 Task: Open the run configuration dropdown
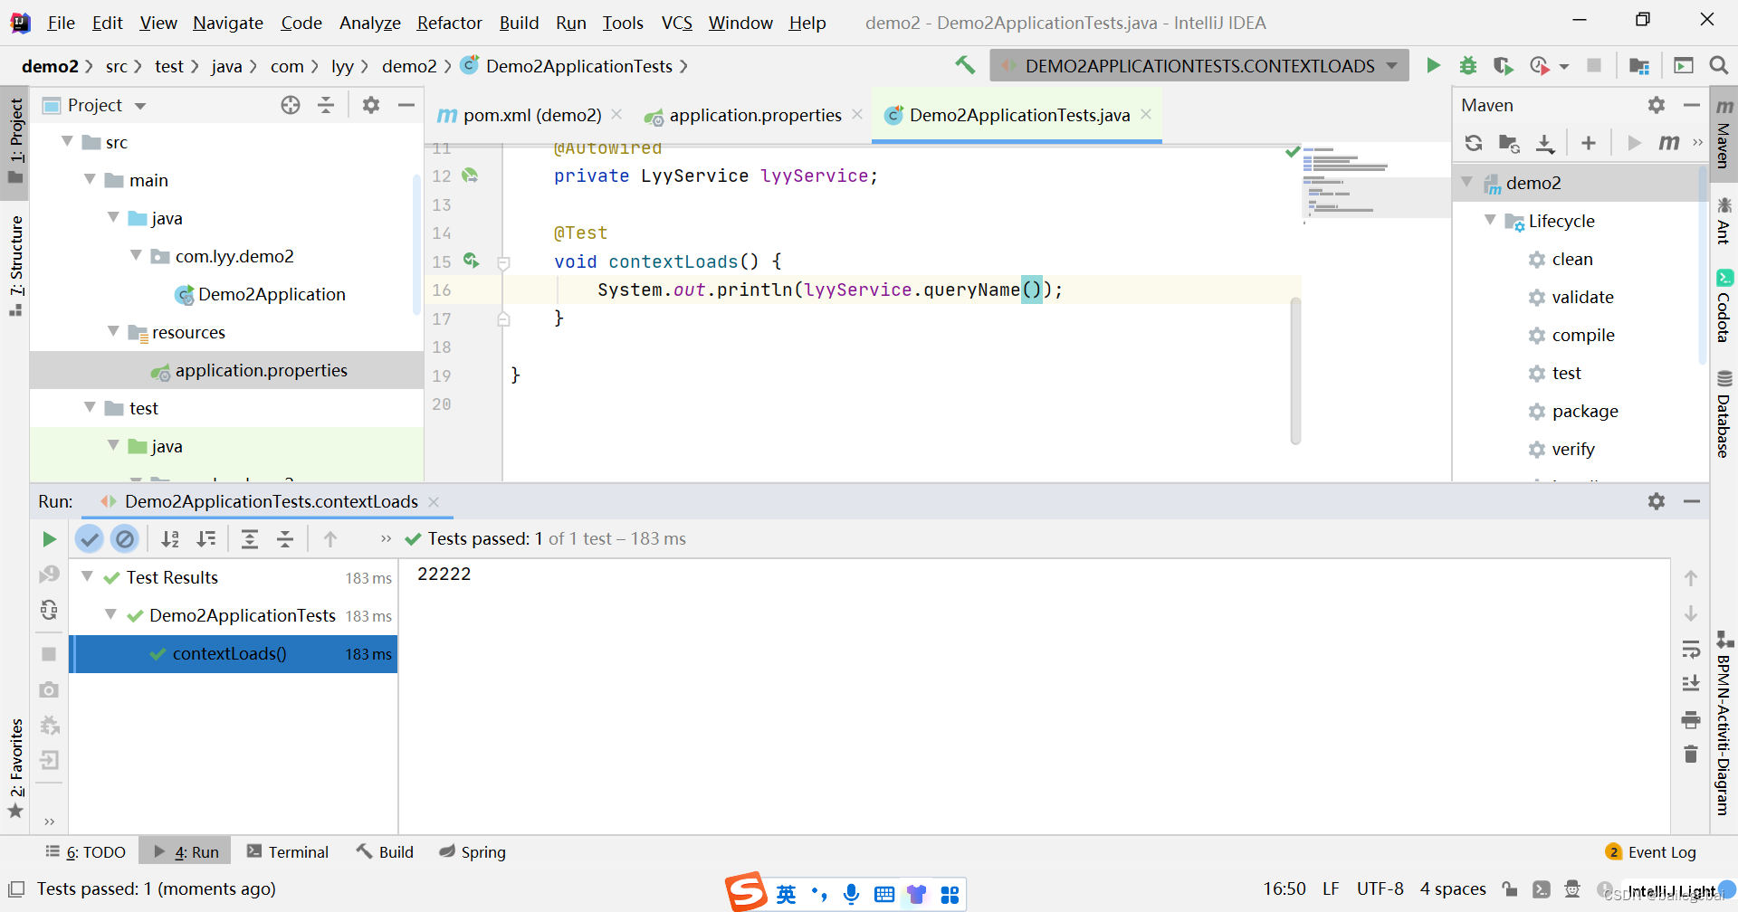tap(1199, 65)
